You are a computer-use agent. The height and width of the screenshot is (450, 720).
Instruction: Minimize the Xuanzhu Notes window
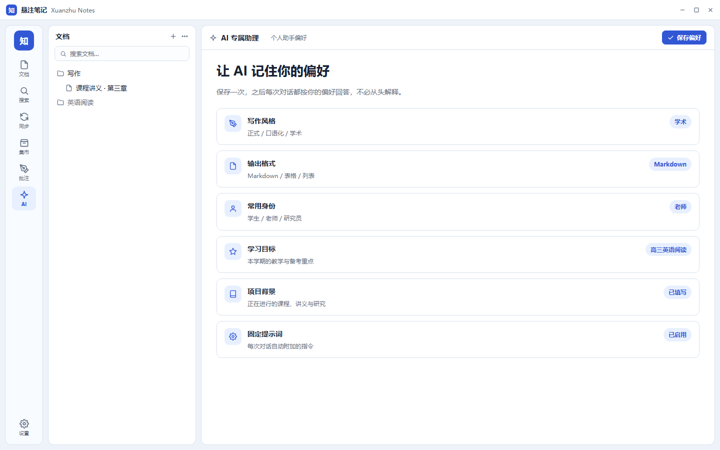tap(682, 10)
